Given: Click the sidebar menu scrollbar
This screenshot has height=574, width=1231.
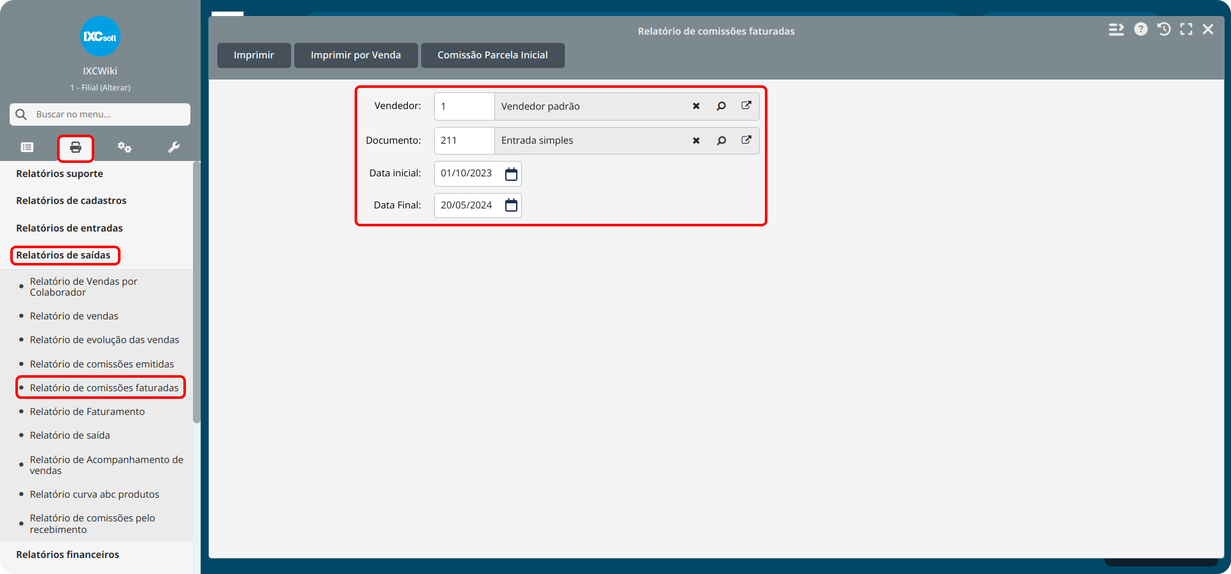Looking at the screenshot, I should tap(197, 292).
